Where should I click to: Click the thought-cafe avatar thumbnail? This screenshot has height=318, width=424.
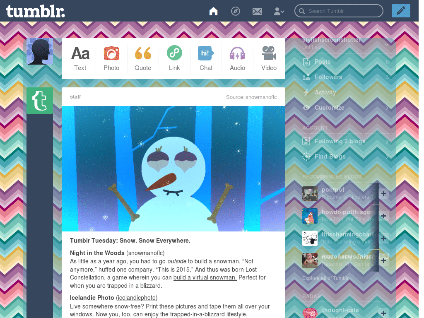(x=310, y=313)
